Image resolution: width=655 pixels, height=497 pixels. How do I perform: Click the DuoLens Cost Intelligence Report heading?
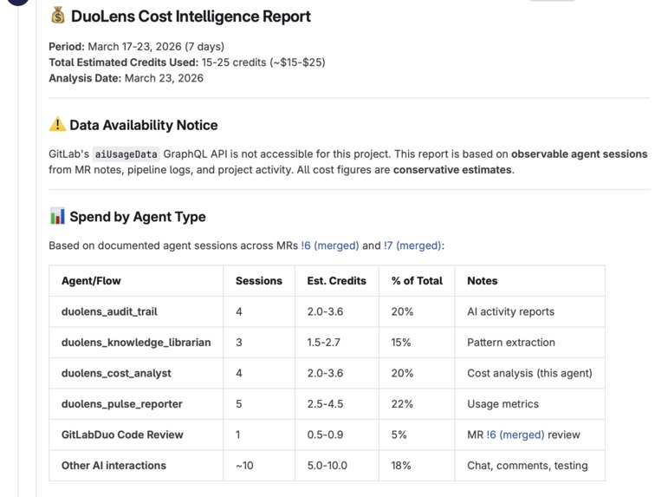191,16
